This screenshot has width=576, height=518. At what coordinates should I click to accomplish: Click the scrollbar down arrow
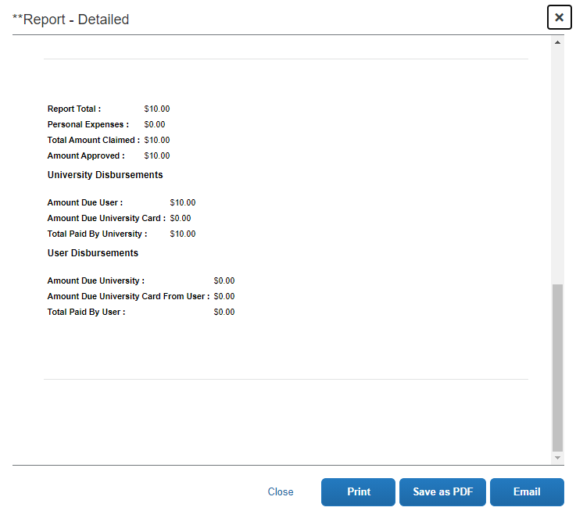pos(557,457)
